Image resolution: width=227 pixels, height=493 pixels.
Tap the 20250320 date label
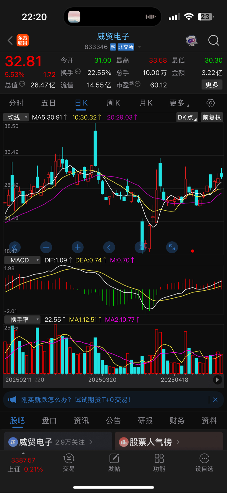click(x=102, y=380)
